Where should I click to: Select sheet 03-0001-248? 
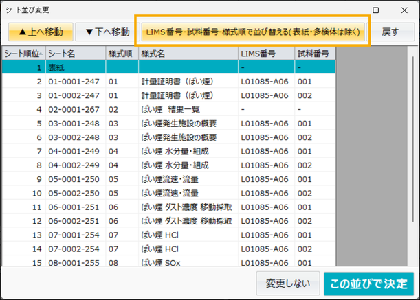point(168,124)
